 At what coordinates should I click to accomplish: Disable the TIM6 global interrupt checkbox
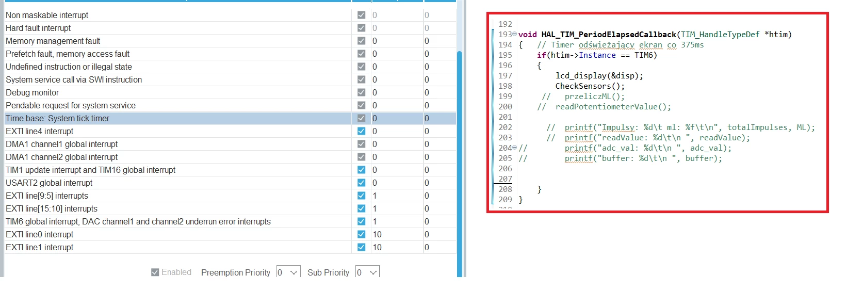point(361,221)
